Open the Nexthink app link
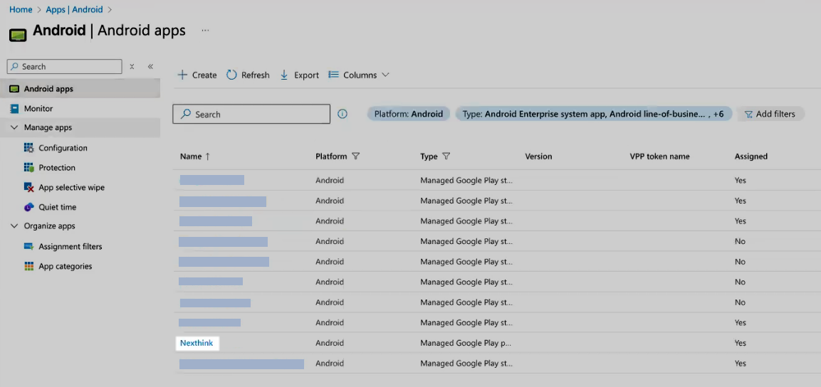 (197, 343)
